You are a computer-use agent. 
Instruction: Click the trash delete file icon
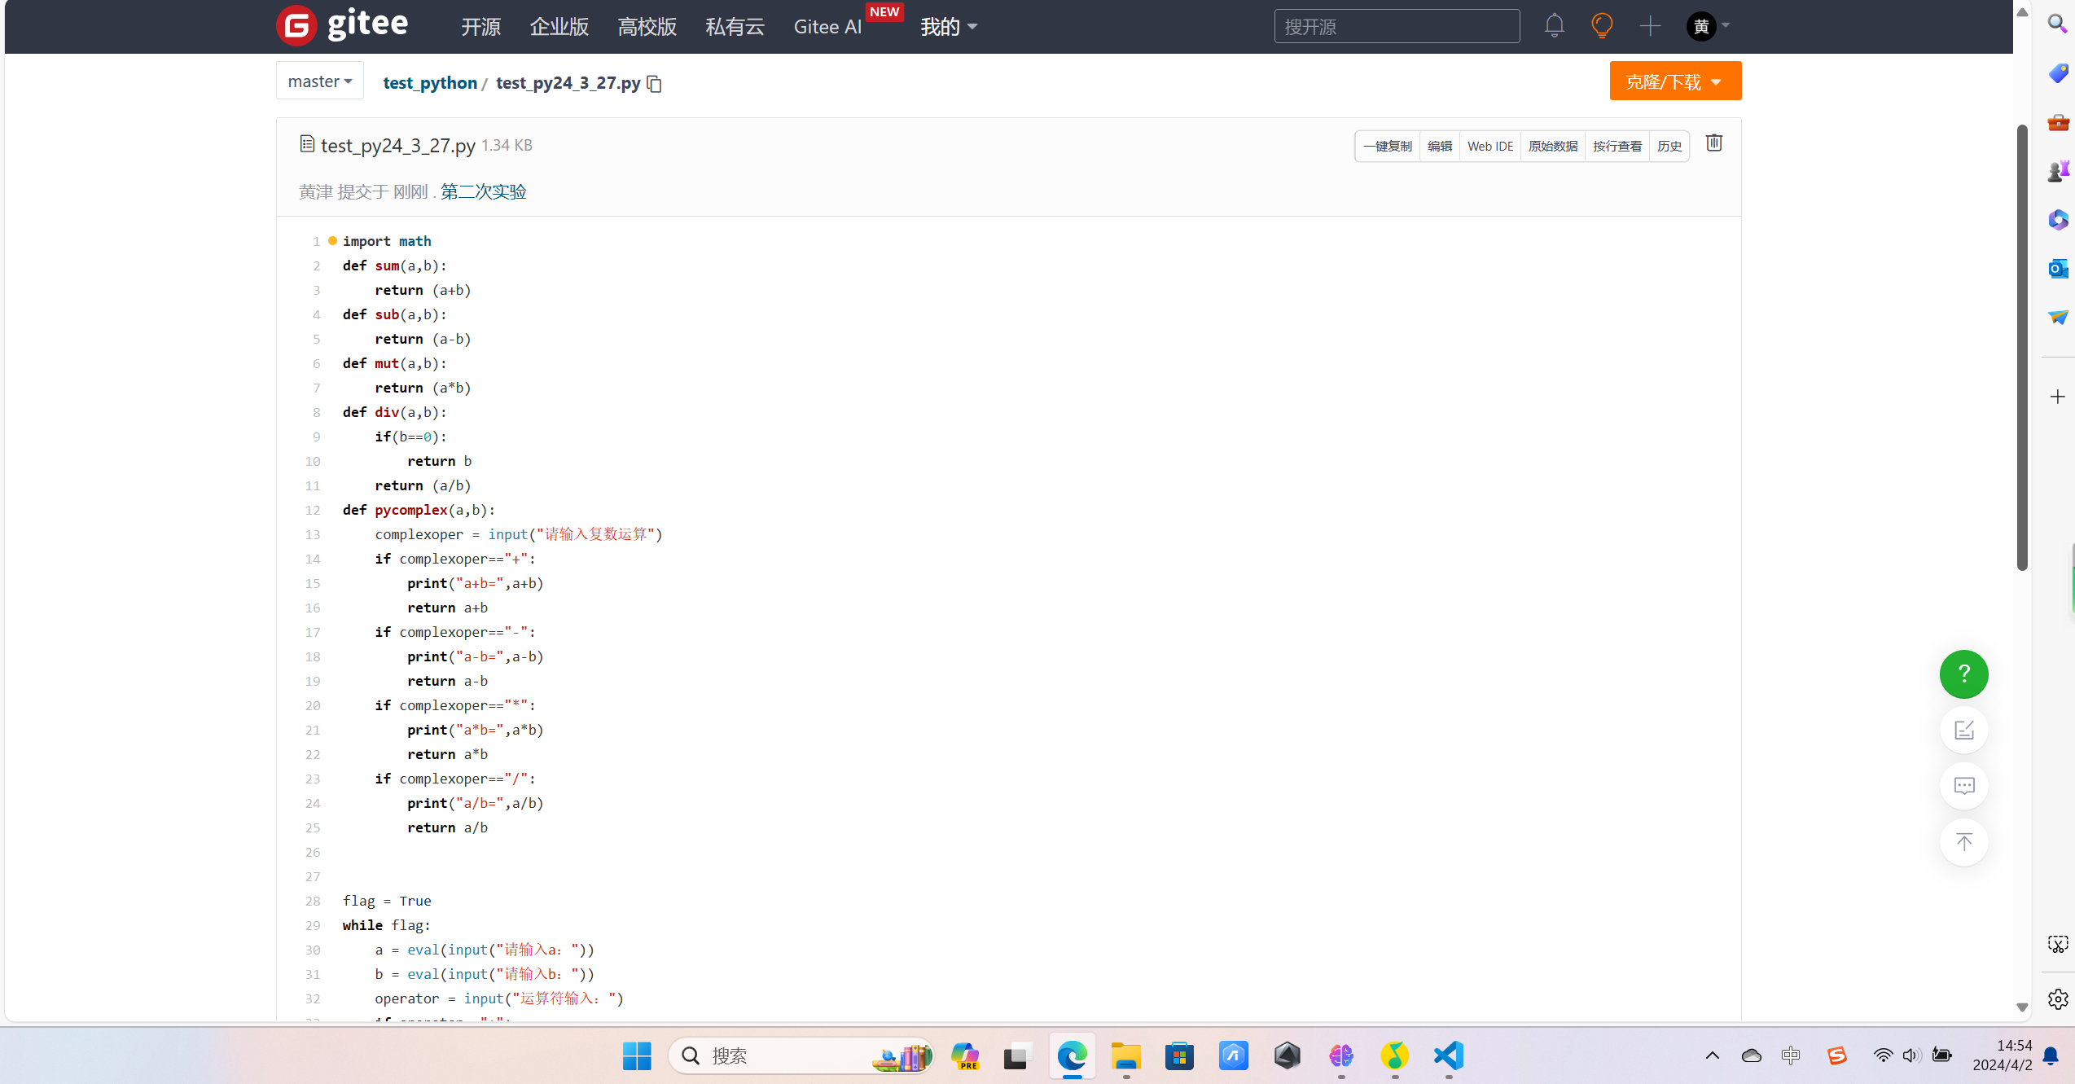point(1714,143)
